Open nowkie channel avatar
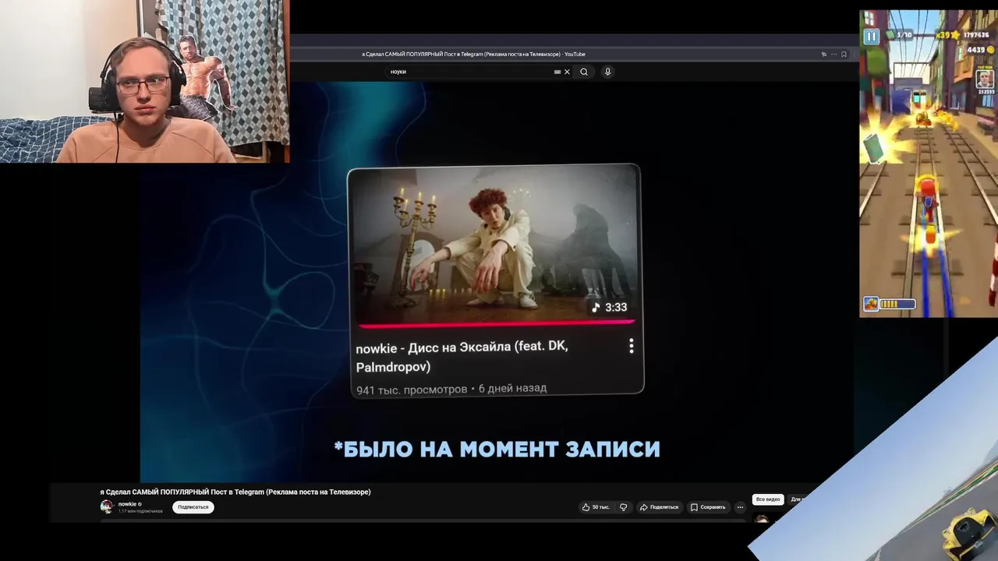The height and width of the screenshot is (561, 998). click(x=107, y=506)
